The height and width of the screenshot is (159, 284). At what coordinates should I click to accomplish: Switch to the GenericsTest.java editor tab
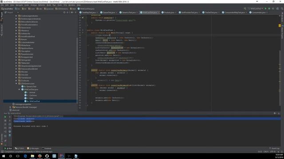(129, 12)
